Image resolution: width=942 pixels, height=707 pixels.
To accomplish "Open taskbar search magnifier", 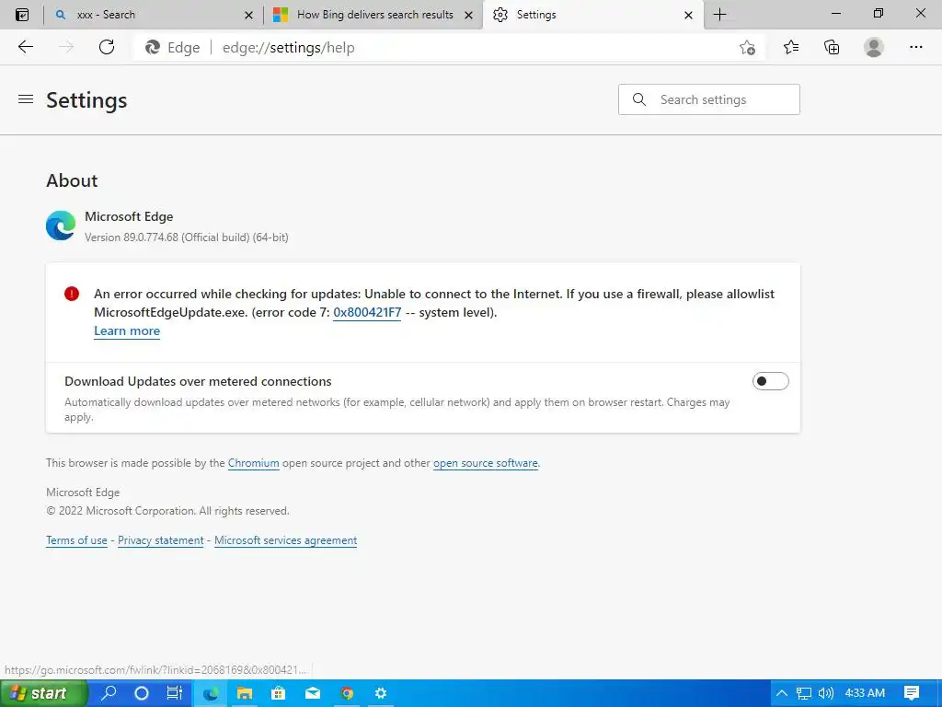I will (x=109, y=693).
